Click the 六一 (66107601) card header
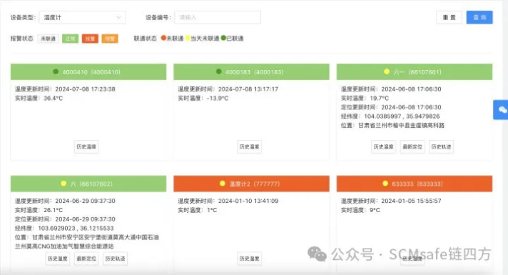This screenshot has width=508, height=275. click(415, 71)
